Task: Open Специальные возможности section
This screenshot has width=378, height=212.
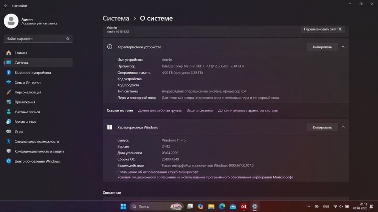Action: (x=38, y=142)
